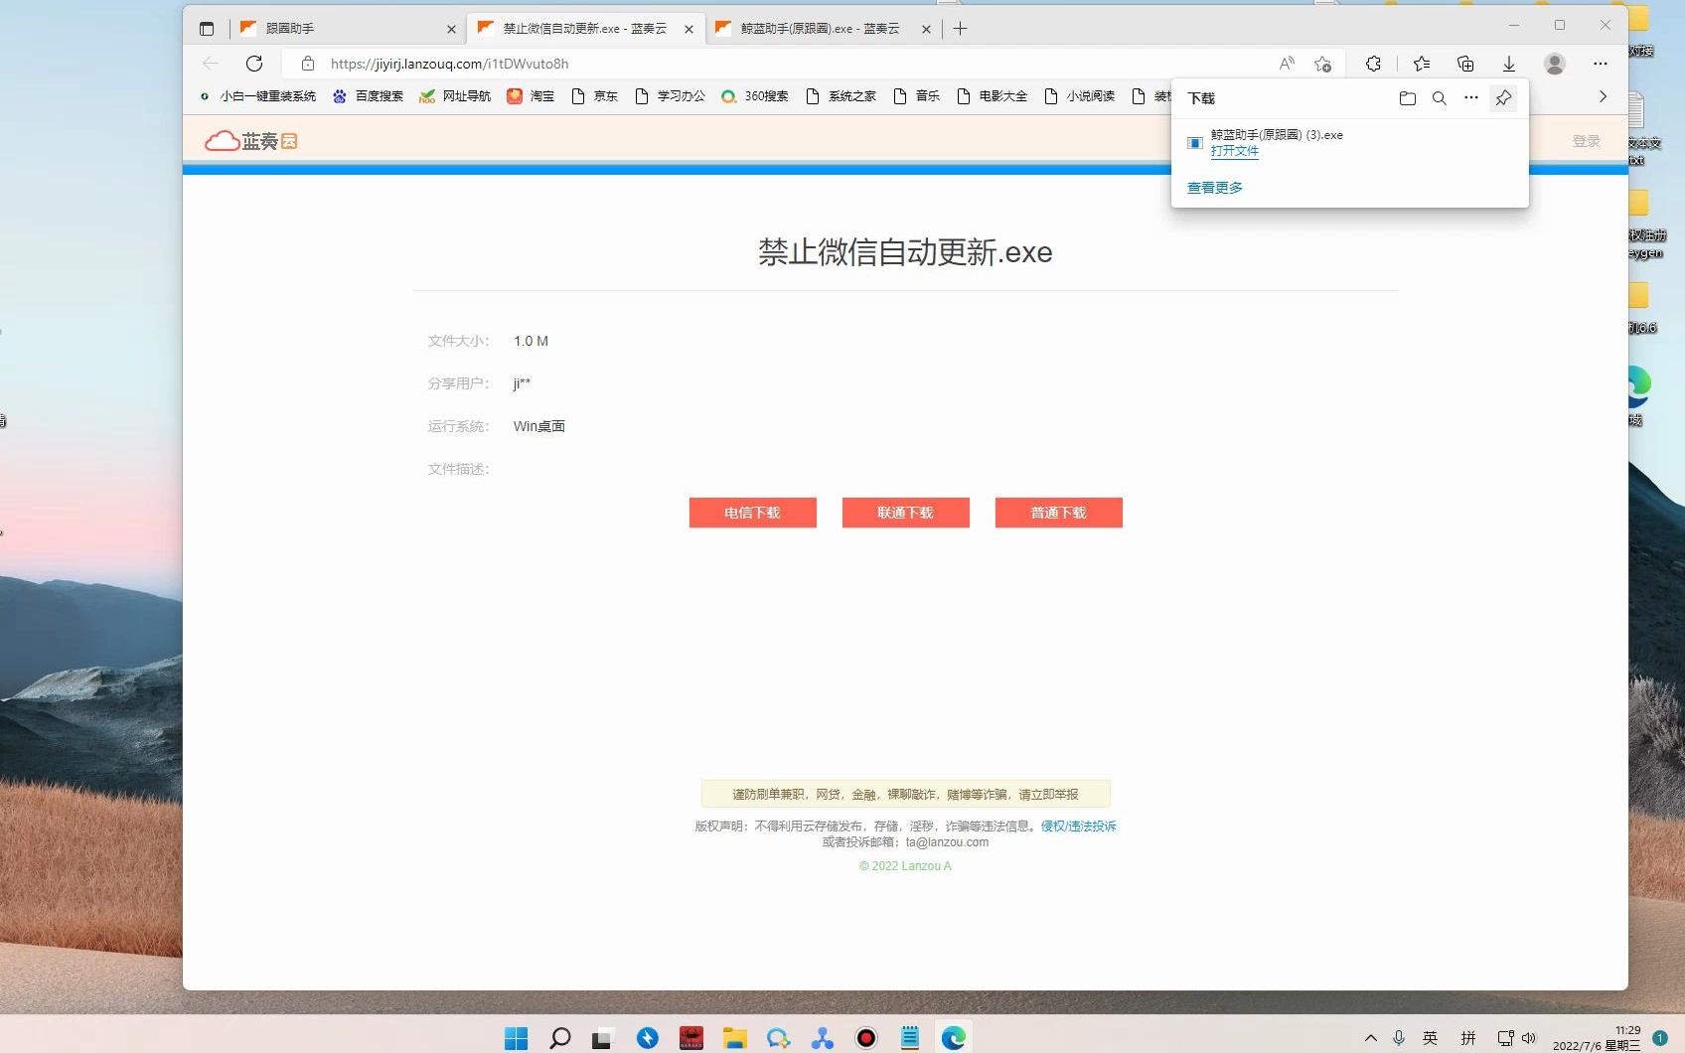Toggle 英 input language indicator
1685x1053 pixels.
(1430, 1038)
